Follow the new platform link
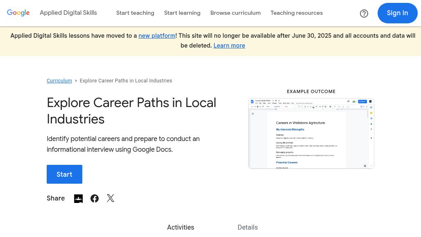This screenshot has width=421, height=237. [x=157, y=36]
